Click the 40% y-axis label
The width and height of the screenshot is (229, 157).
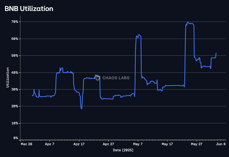click(x=15, y=73)
